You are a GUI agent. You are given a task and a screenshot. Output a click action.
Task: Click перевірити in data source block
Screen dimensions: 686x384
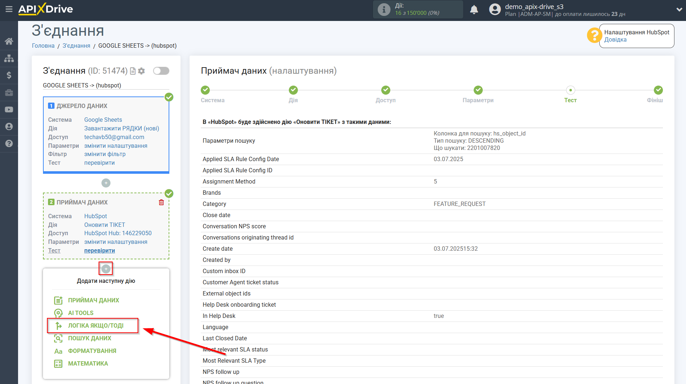tap(99, 163)
